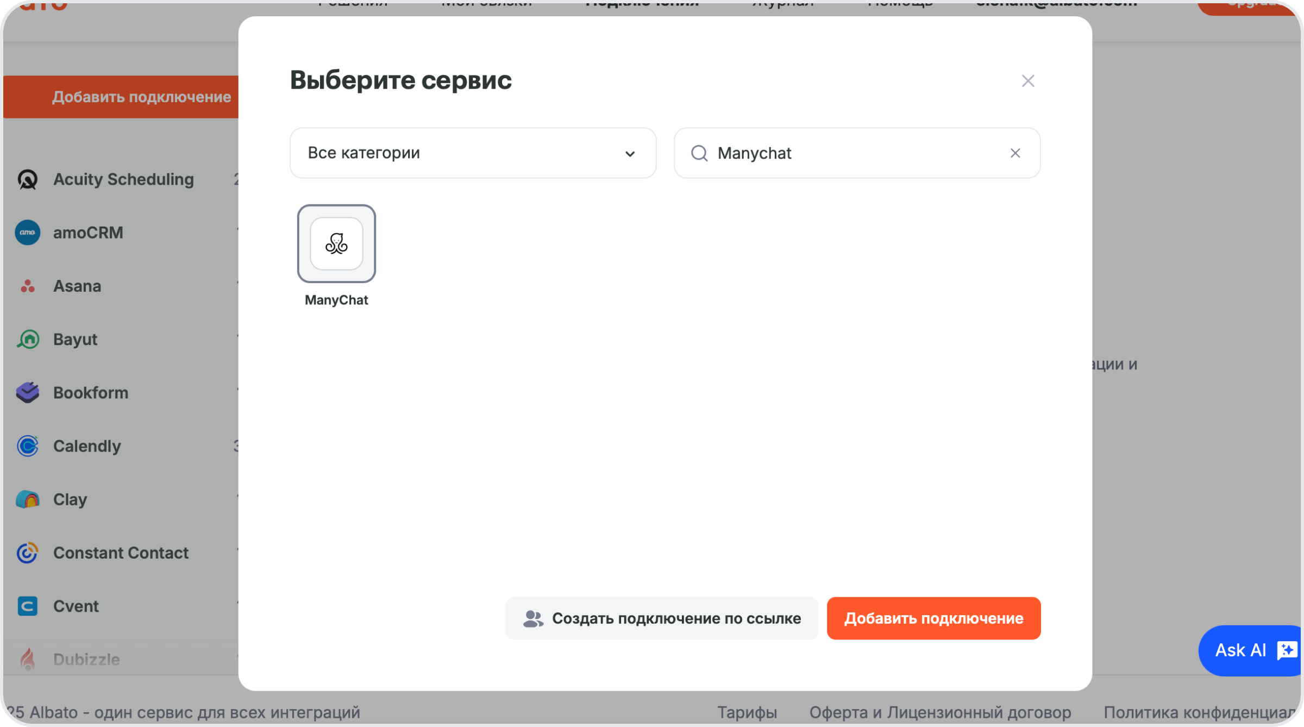Open Оферта и Лицензионный договор link

click(x=940, y=712)
